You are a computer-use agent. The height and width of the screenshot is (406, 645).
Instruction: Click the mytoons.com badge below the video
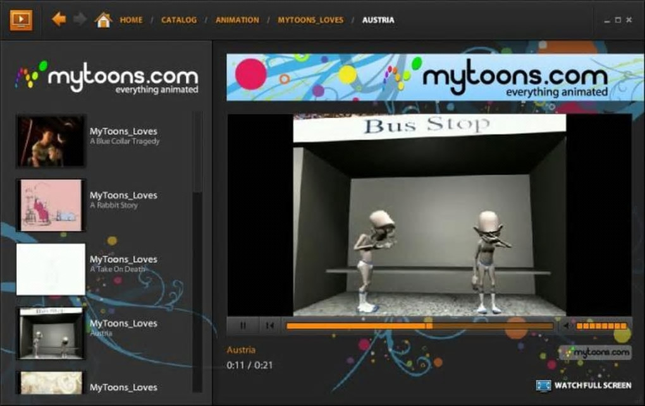click(x=595, y=352)
